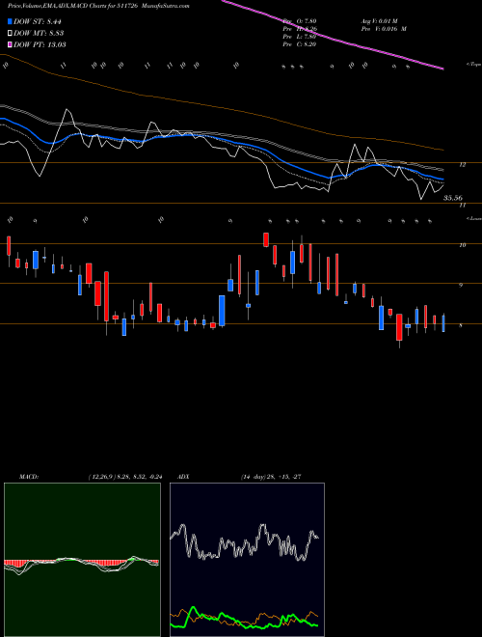The width and height of the screenshot is (482, 637).
Task: Click the '<Tops' marker label
Action: coord(473,65)
